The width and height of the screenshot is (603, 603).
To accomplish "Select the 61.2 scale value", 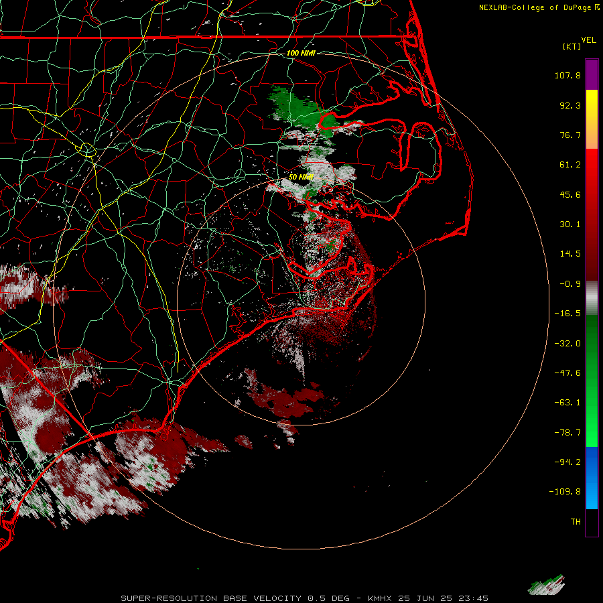I will 570,165.
